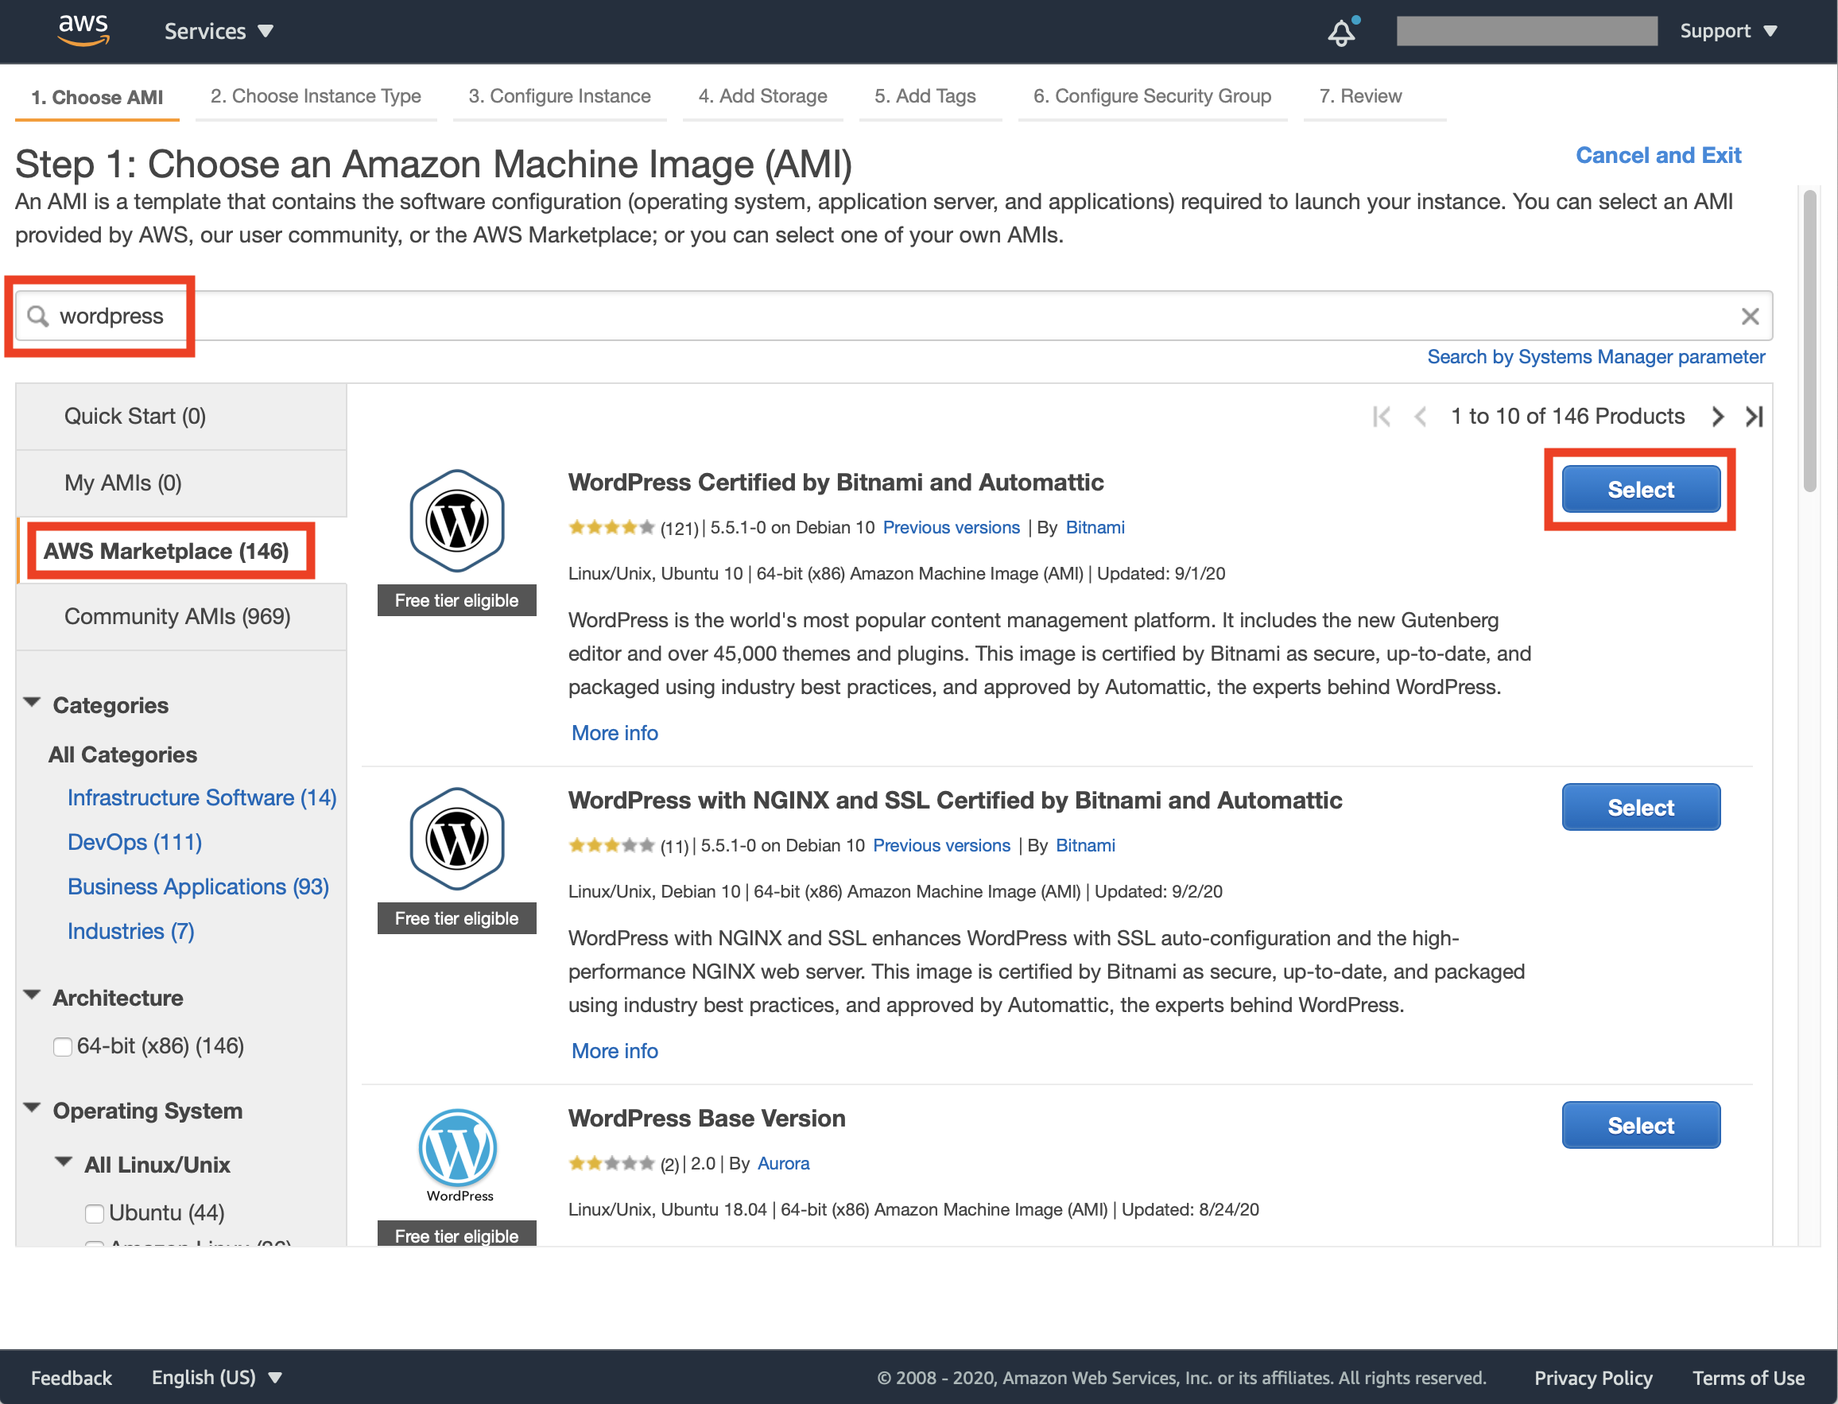Click the search magnifier icon
Image resolution: width=1838 pixels, height=1404 pixels.
click(x=37, y=316)
